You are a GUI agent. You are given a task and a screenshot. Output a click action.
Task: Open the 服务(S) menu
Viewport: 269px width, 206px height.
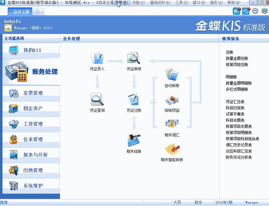tap(216, 3)
